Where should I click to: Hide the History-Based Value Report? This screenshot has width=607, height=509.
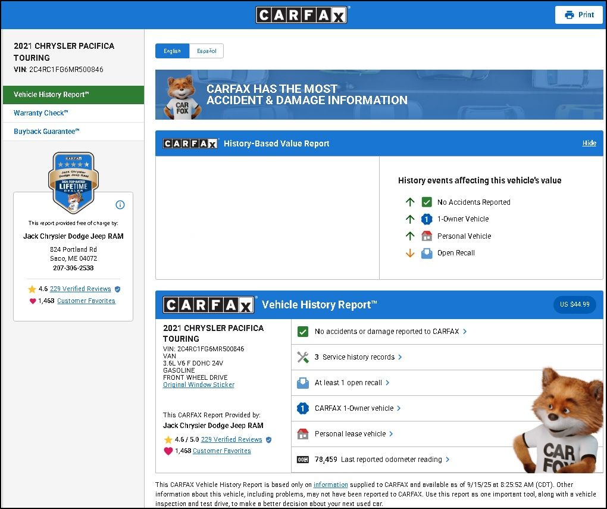[589, 143]
